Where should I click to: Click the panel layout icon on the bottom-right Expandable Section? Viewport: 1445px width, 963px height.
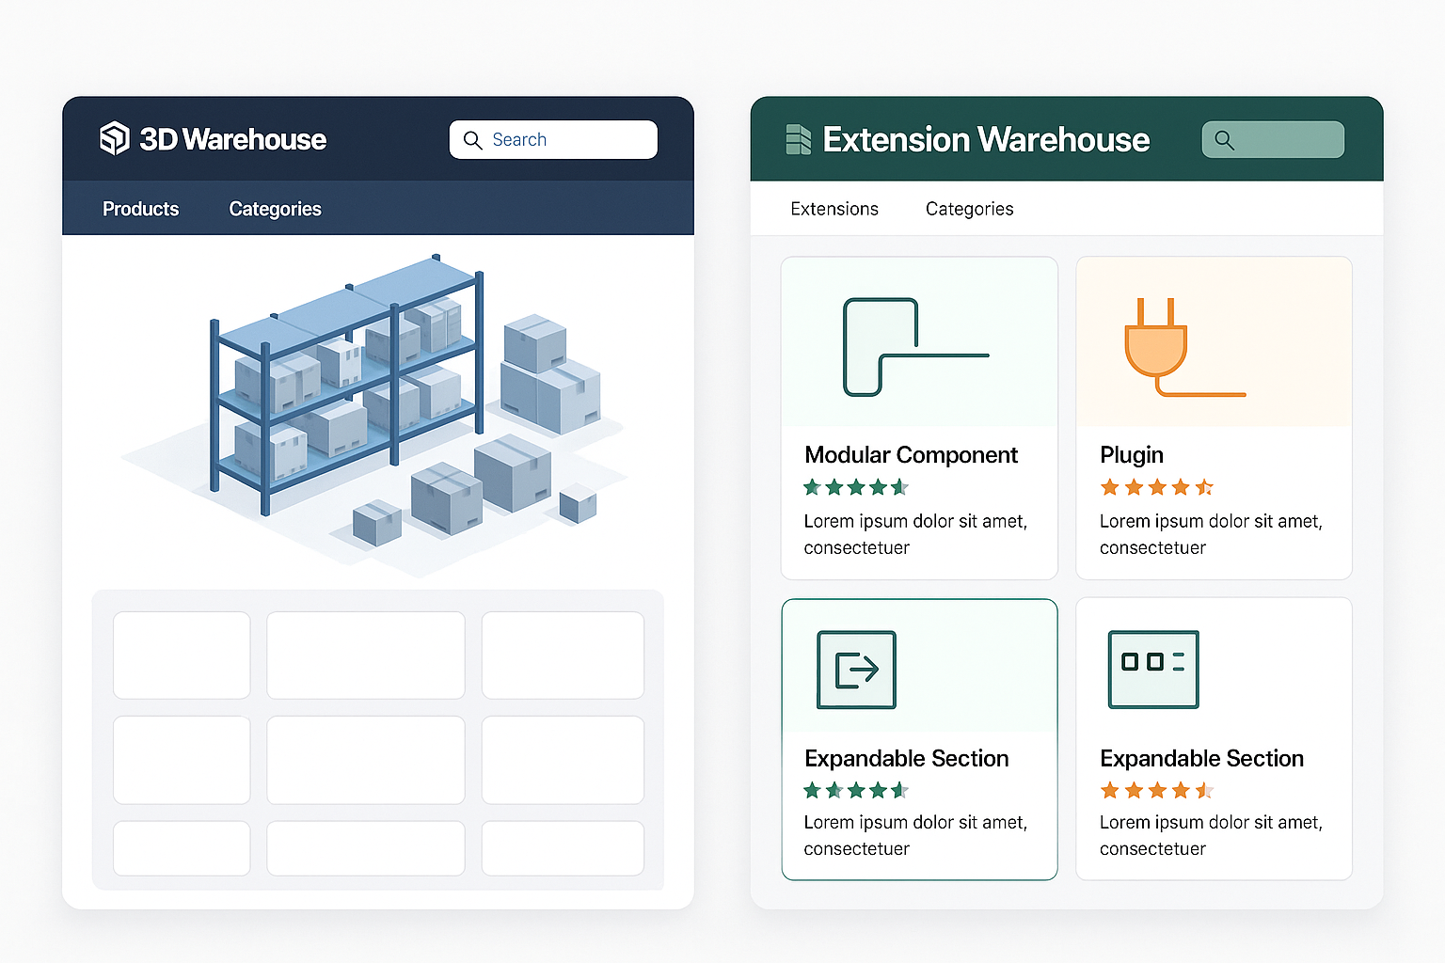tap(1152, 669)
